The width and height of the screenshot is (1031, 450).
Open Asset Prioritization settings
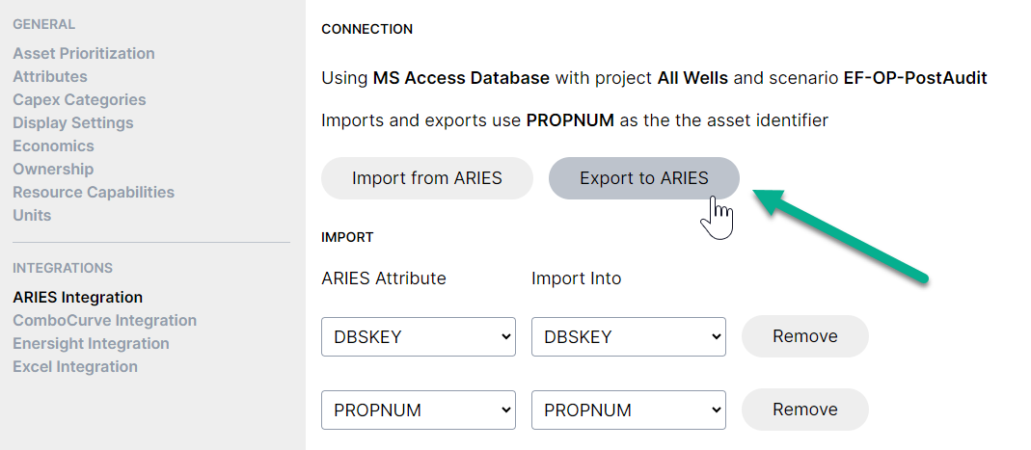pyautogui.click(x=84, y=53)
